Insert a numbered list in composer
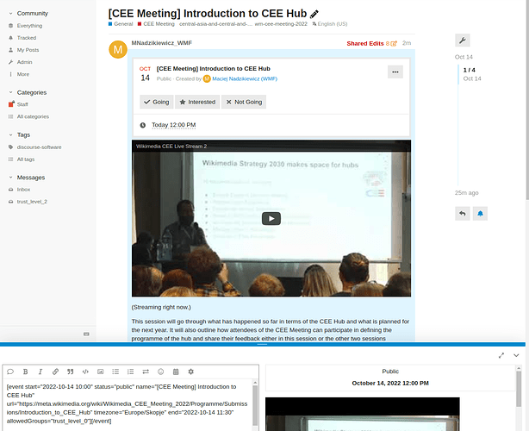 pos(131,372)
